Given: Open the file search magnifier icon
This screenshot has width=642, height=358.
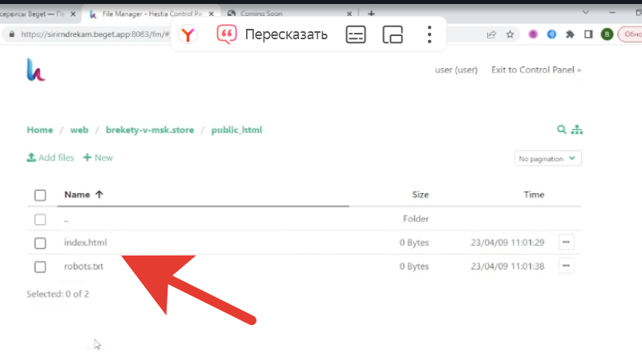Looking at the screenshot, I should pos(561,130).
